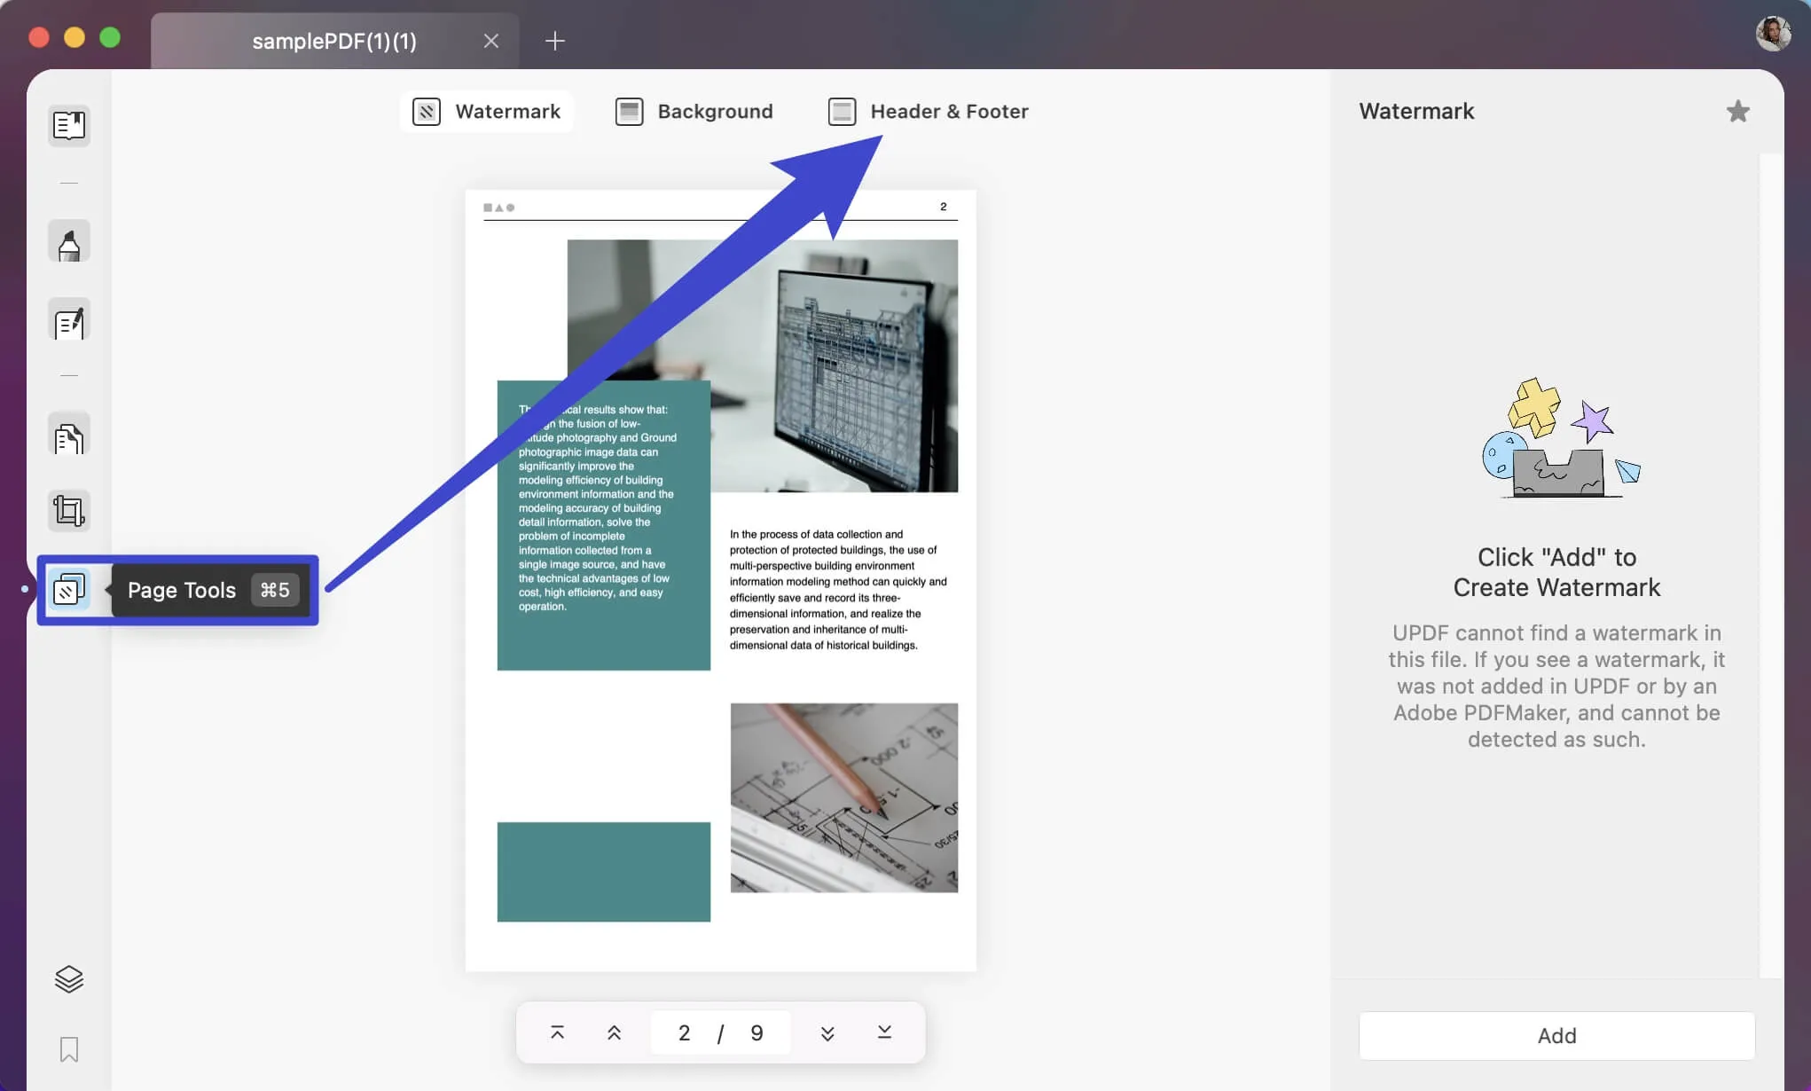Go to the next page with the down chevron

[827, 1032]
